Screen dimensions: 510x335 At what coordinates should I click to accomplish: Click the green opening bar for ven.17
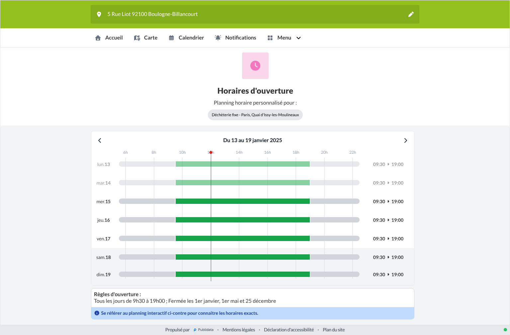[x=243, y=238]
